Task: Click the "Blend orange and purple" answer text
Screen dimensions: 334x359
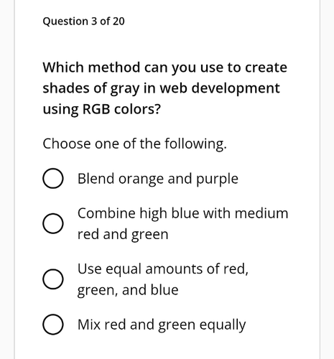Action: (158, 179)
